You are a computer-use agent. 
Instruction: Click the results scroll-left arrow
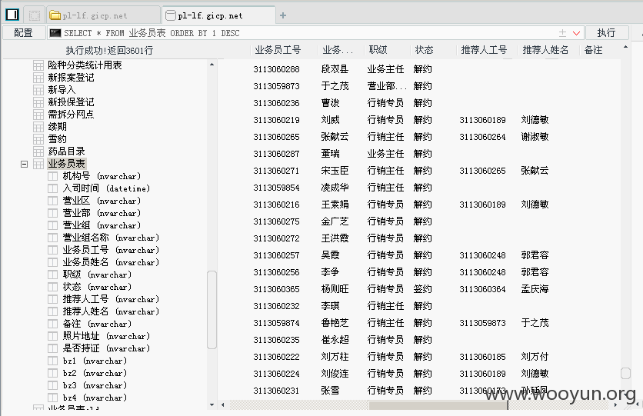(x=223, y=405)
